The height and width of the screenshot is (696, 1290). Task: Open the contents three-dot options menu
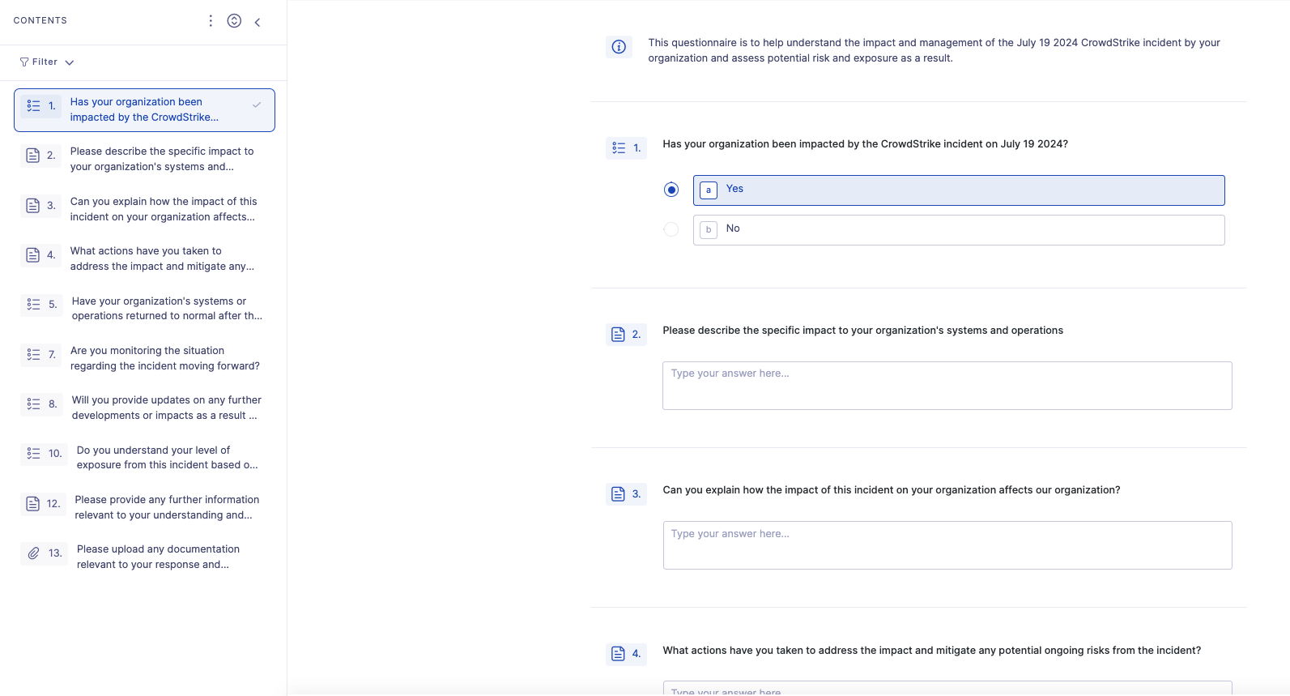point(211,21)
